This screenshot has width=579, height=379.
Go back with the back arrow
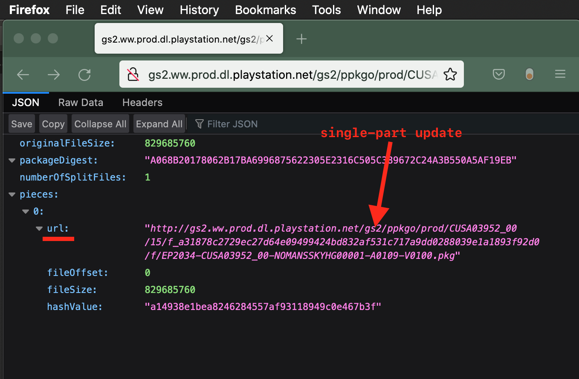23,75
